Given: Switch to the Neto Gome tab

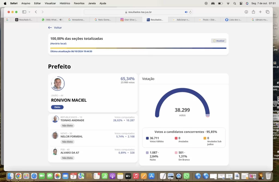Looking at the screenshot, I should [x=105, y=19].
